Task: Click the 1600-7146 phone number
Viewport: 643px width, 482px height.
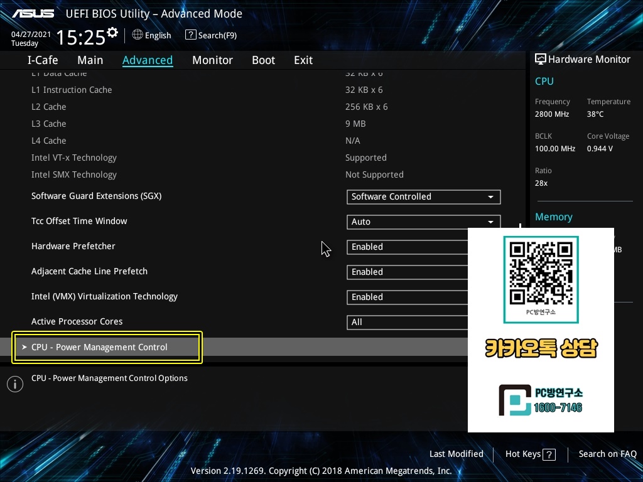Action: [558, 407]
